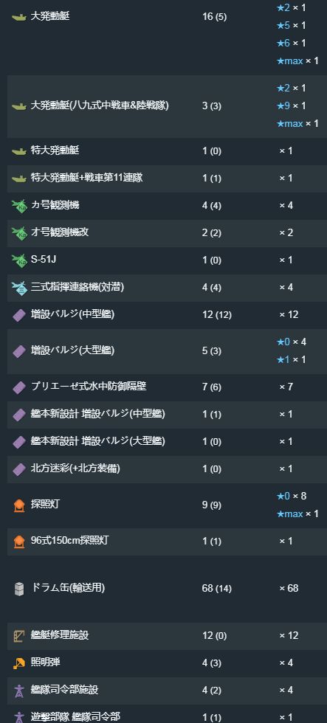
Task: Click the ★max × 1 entry for 探照灯
Action: click(297, 513)
